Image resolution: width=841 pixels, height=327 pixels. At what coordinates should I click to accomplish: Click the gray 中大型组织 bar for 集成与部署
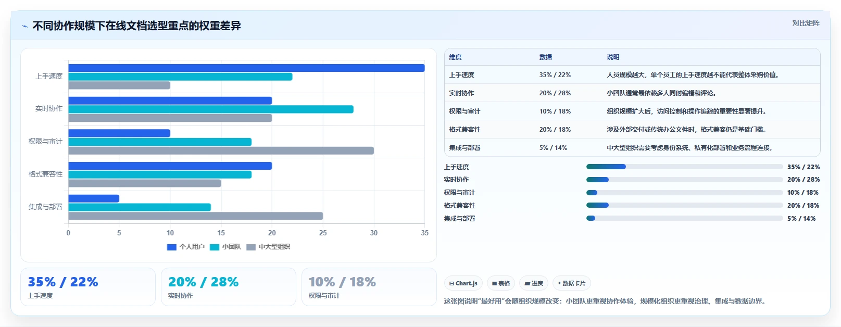[x=196, y=216]
